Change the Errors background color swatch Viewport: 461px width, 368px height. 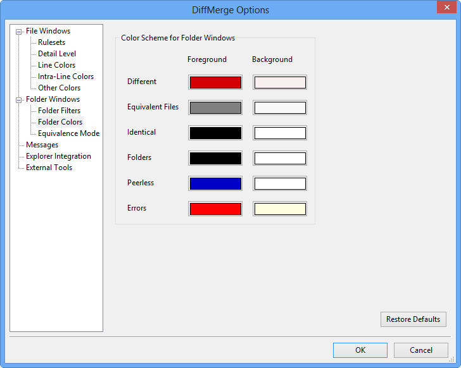pos(280,209)
